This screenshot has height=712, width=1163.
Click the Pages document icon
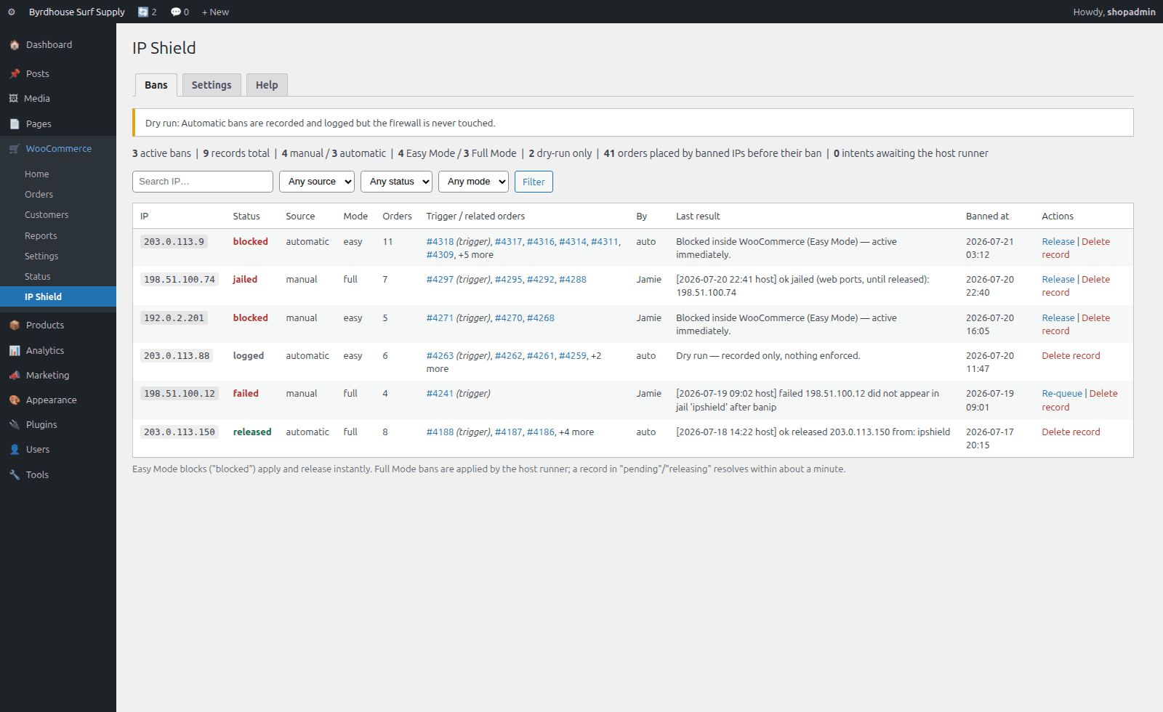(x=15, y=124)
